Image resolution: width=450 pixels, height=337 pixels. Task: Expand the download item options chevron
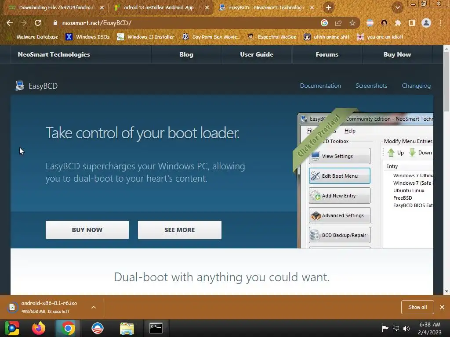(x=94, y=307)
